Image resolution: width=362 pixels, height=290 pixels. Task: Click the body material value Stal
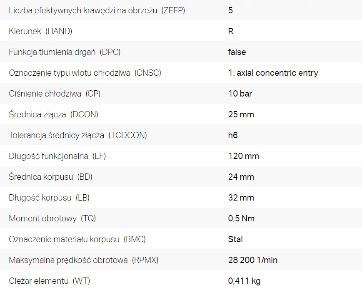[x=235, y=239]
